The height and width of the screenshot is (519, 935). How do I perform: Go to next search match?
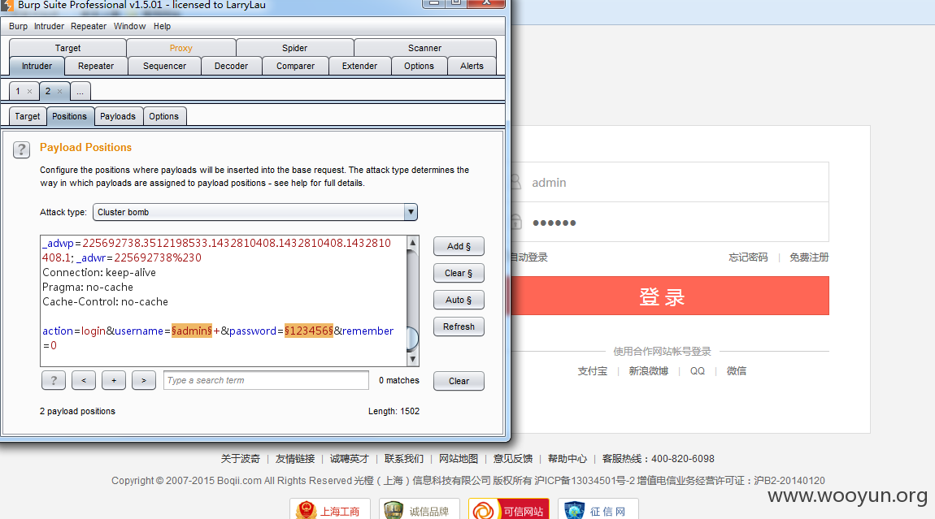[144, 380]
